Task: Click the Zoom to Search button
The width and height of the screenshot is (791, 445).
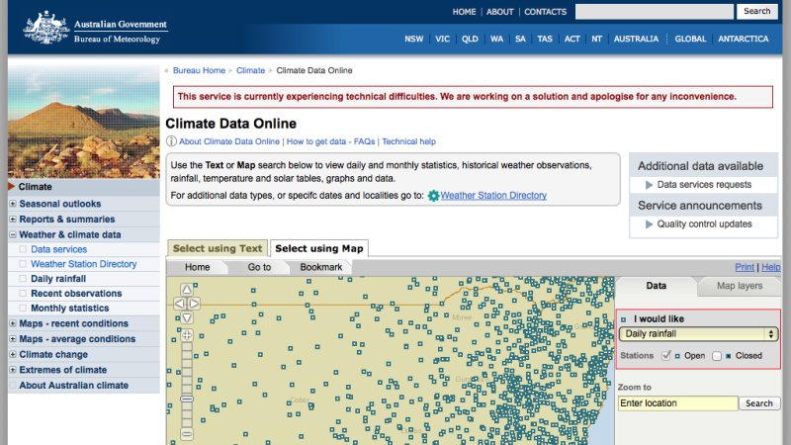Action: point(758,403)
